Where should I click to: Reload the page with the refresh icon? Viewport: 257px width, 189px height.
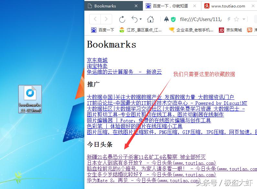click(x=122, y=19)
